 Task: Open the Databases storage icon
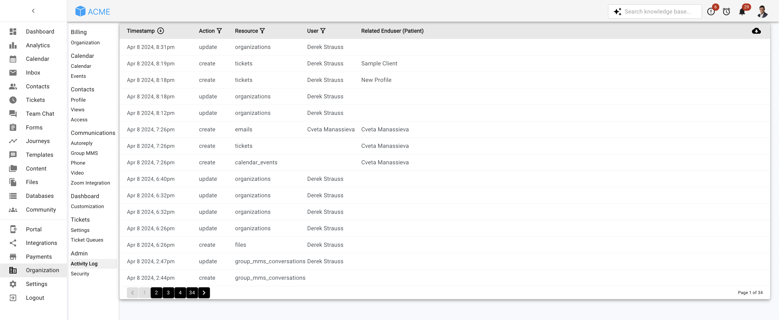[x=13, y=196]
